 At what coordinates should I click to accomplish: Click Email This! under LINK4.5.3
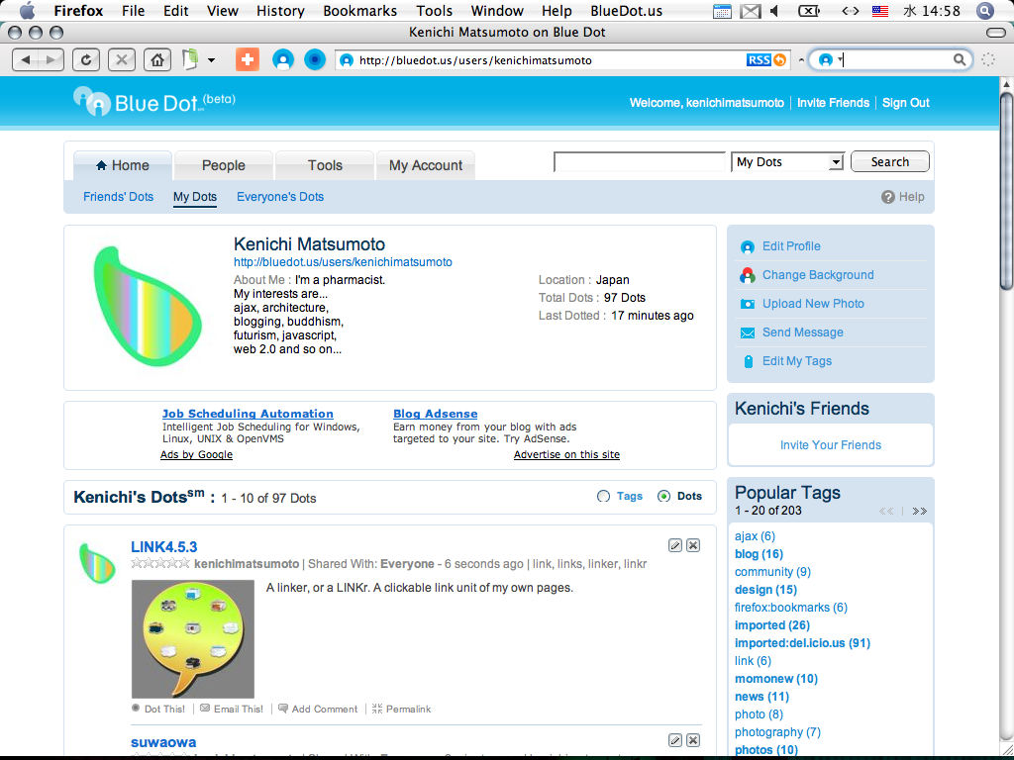232,709
